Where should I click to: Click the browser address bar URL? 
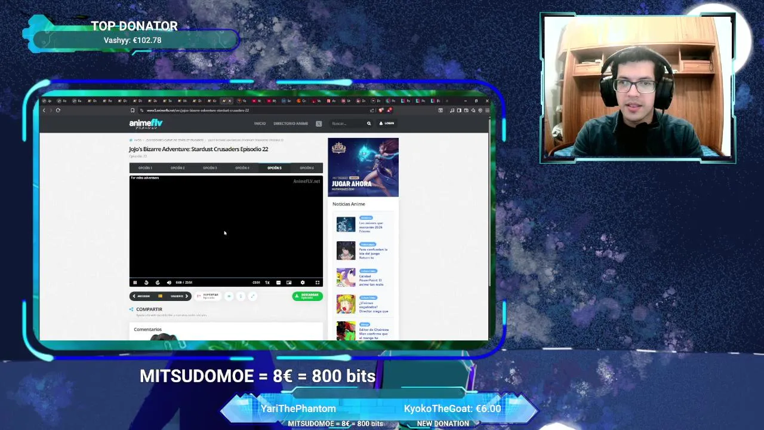(198, 110)
